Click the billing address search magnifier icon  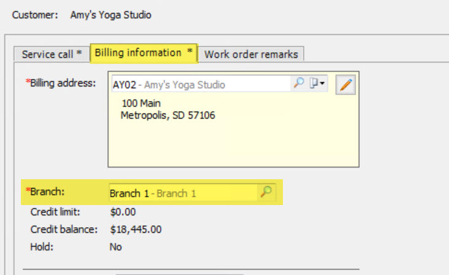[x=299, y=83]
